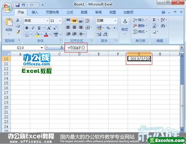Apply accounting number format

point(99,28)
